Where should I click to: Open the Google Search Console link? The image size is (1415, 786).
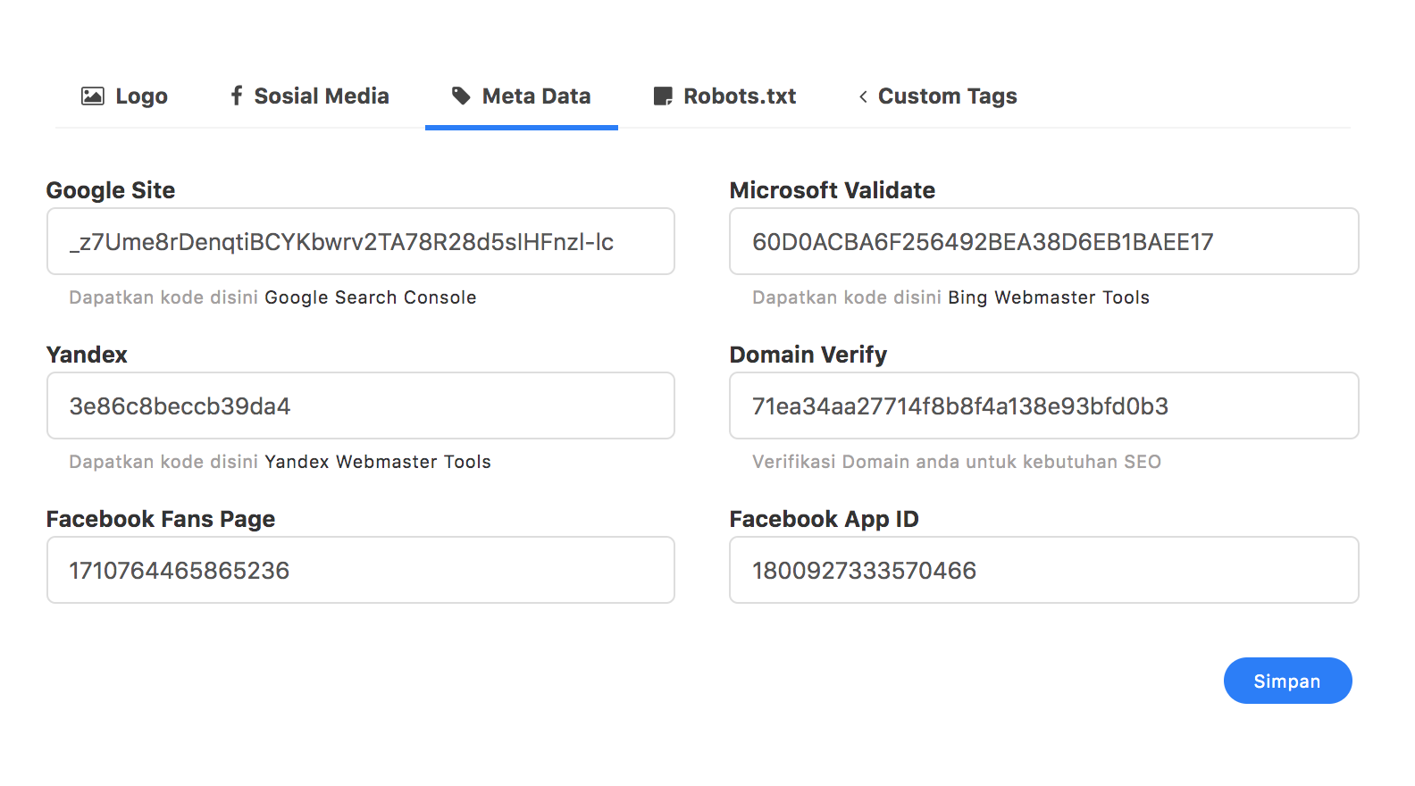pyautogui.click(x=370, y=297)
